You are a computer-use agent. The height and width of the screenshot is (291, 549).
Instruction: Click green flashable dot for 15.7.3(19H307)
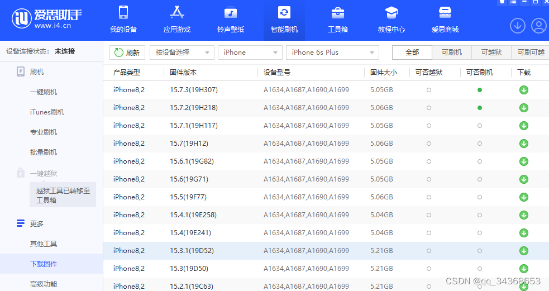click(480, 90)
